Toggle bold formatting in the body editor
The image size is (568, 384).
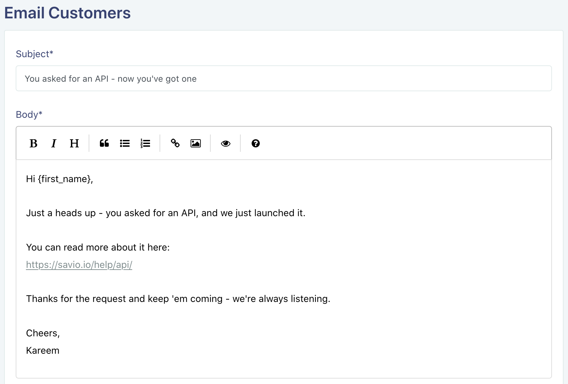(33, 143)
